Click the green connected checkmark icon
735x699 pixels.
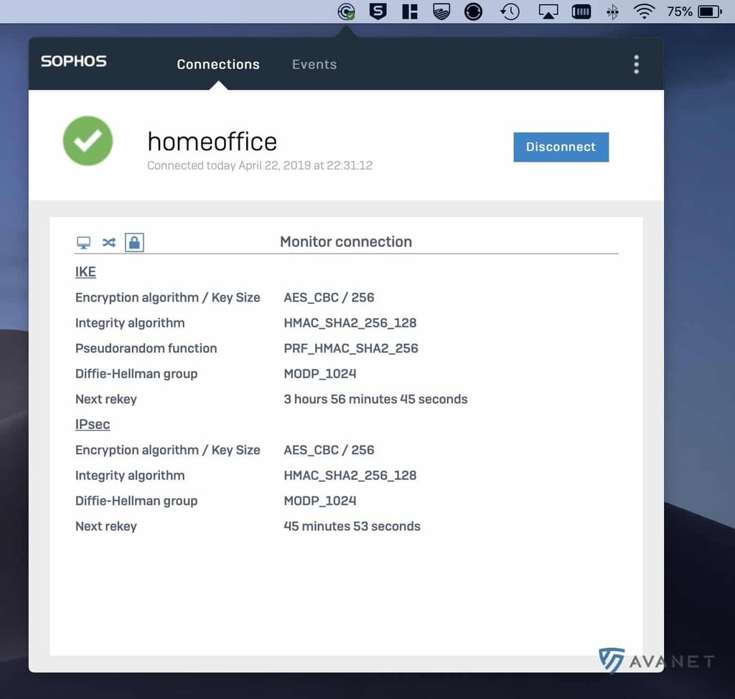click(88, 141)
